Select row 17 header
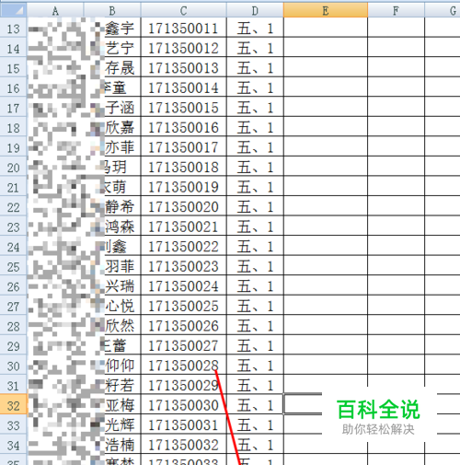The image size is (460, 465). (x=13, y=108)
